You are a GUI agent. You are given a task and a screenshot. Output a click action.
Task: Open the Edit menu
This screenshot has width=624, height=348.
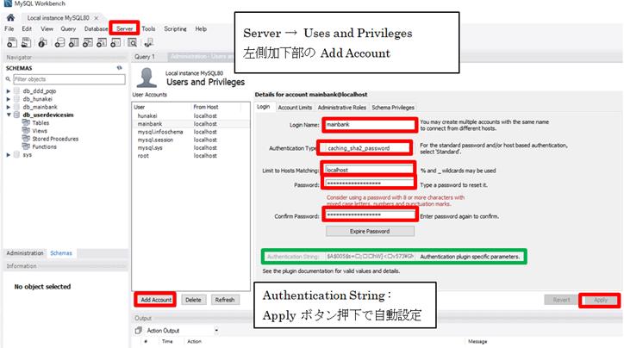(x=27, y=28)
